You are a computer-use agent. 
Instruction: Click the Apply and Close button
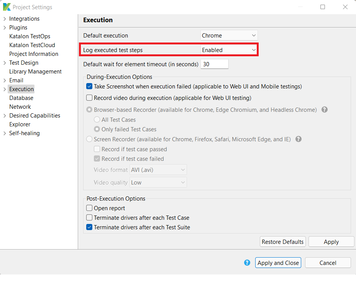pyautogui.click(x=278, y=263)
